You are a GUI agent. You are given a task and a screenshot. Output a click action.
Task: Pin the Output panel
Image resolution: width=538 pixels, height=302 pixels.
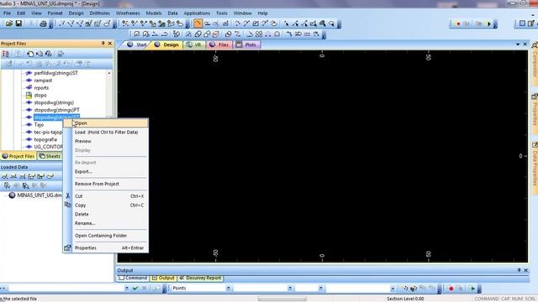(519, 270)
